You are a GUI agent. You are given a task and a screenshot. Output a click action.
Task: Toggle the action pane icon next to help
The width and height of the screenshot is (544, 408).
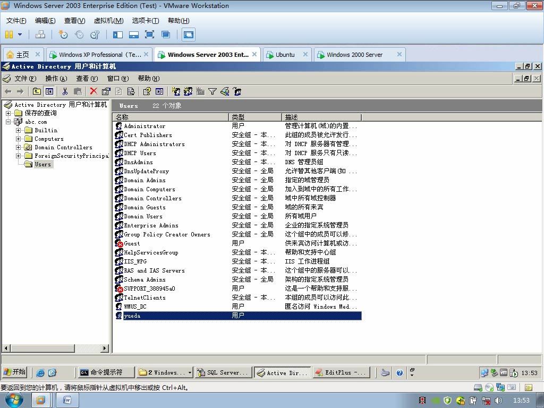point(159,91)
